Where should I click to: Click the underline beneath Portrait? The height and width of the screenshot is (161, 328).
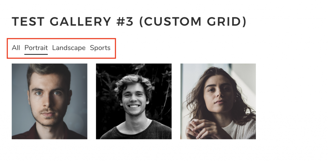point(36,54)
